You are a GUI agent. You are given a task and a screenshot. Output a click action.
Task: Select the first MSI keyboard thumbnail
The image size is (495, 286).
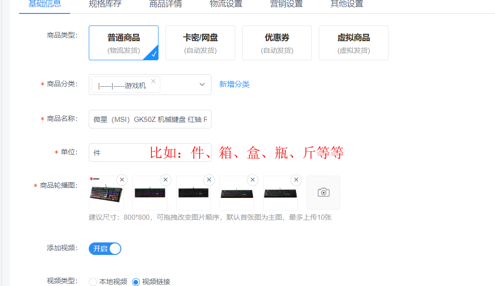(x=106, y=193)
